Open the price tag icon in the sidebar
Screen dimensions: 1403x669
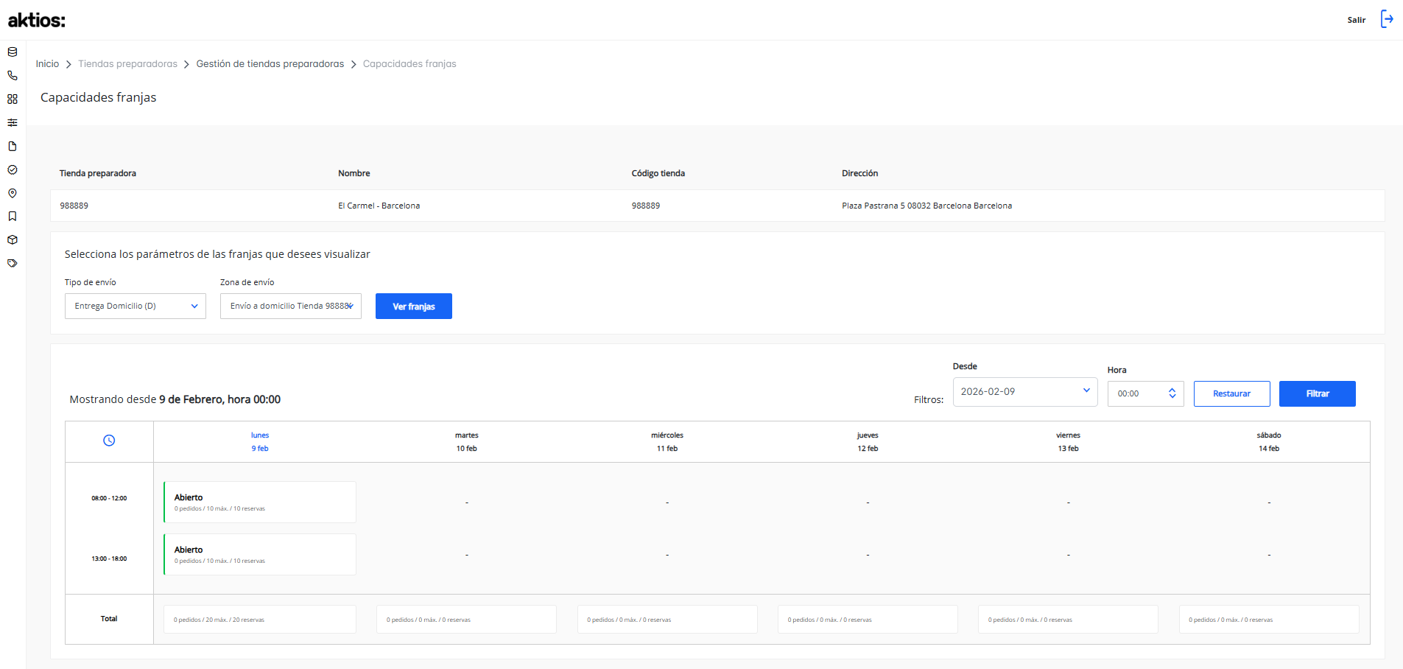pyautogui.click(x=13, y=263)
